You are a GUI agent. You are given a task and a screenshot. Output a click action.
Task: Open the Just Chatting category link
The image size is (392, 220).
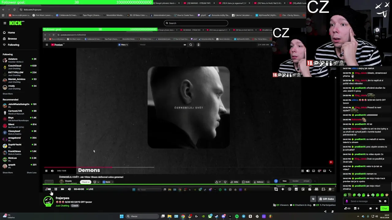[62, 206]
